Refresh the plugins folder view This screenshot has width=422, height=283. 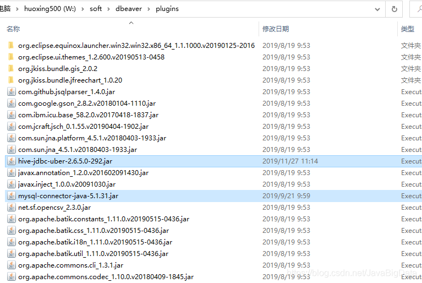(x=394, y=9)
